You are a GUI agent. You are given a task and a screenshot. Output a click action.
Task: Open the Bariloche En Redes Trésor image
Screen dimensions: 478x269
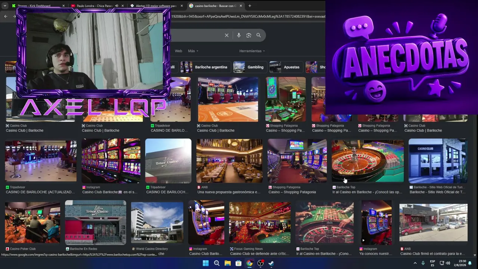tap(96, 223)
